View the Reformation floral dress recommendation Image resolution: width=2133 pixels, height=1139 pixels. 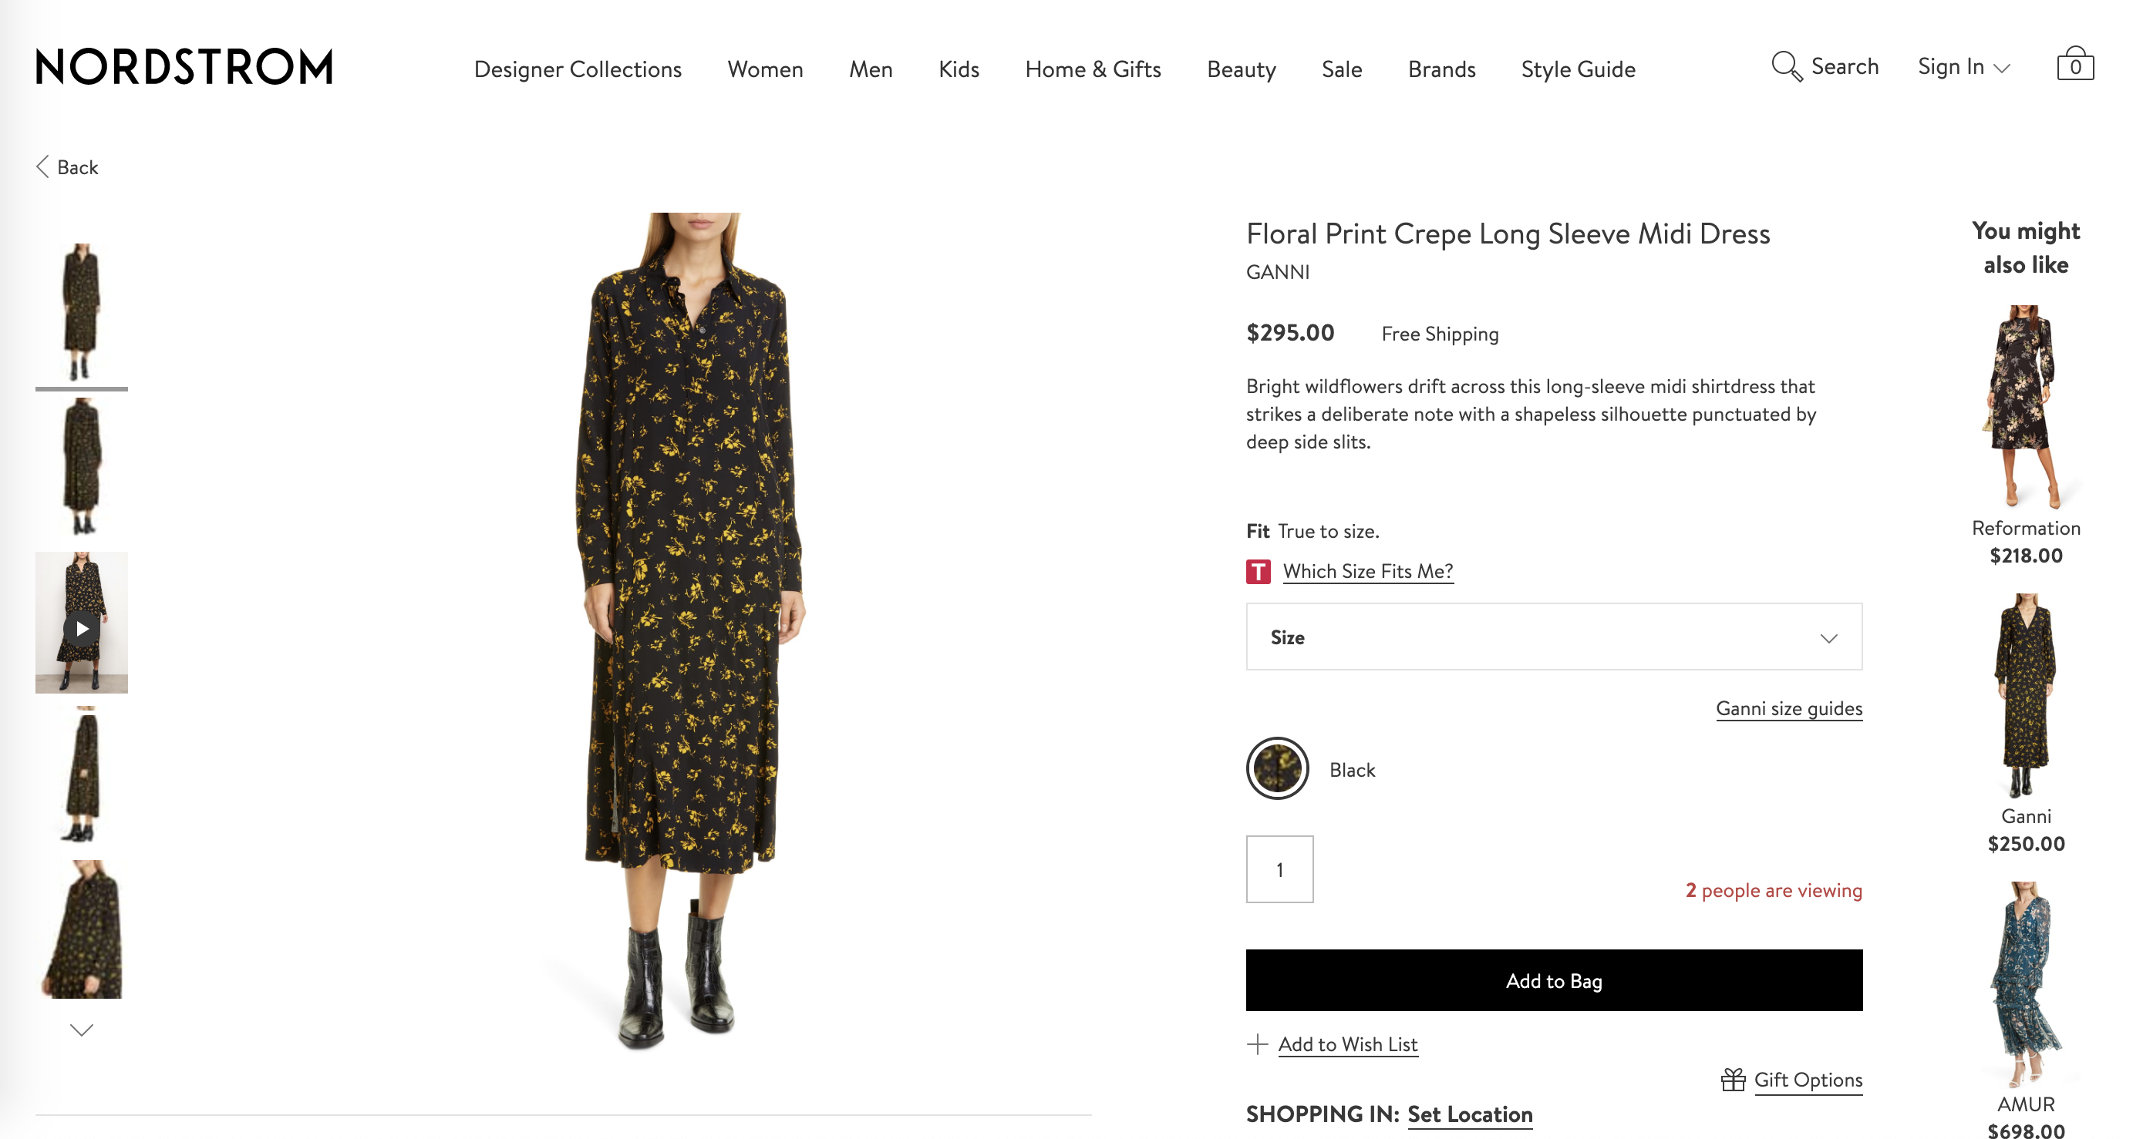pyautogui.click(x=2025, y=405)
